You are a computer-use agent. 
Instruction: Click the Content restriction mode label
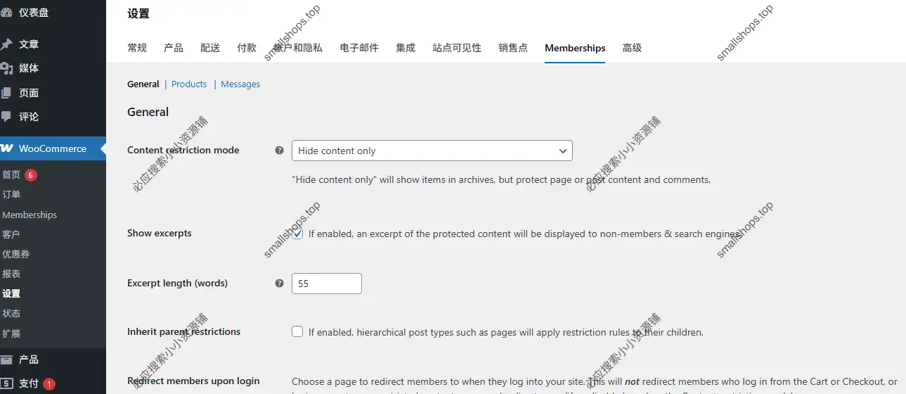(x=183, y=150)
